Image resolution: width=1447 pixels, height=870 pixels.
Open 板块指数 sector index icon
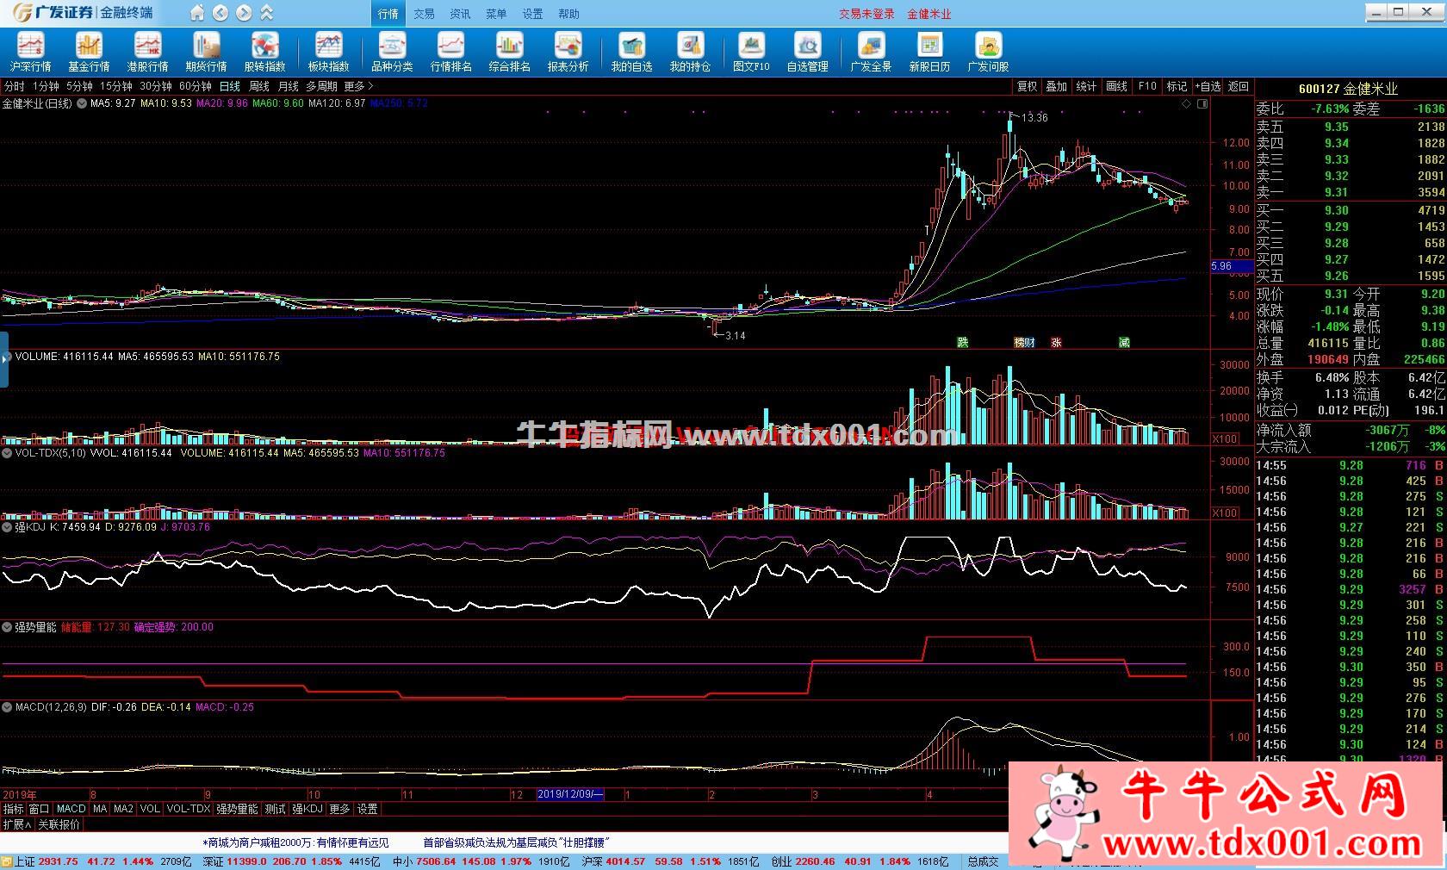(x=328, y=52)
